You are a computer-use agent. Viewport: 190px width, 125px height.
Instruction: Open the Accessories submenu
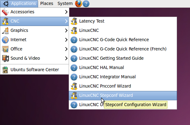click(x=35, y=12)
